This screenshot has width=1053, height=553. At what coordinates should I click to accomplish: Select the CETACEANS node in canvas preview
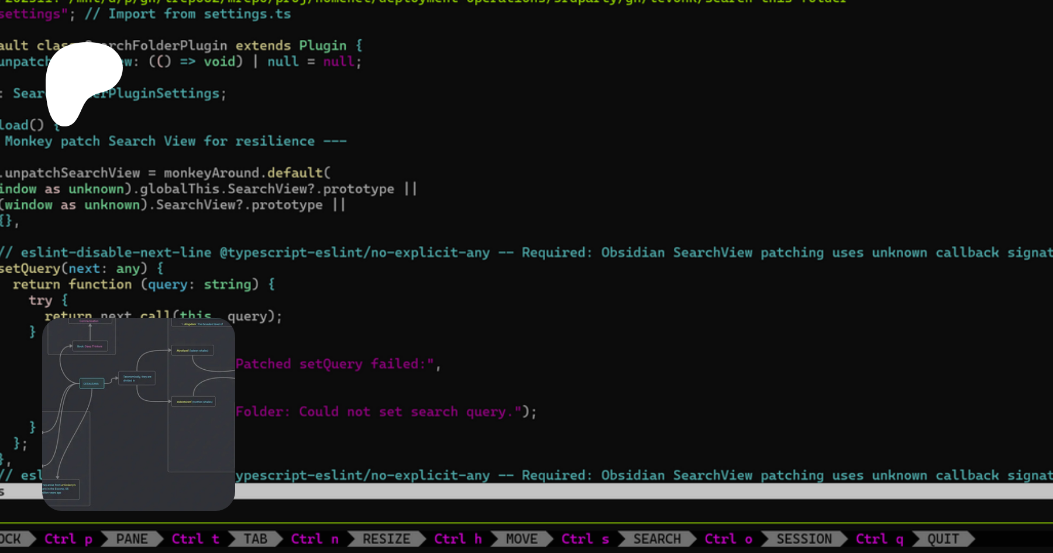[91, 384]
